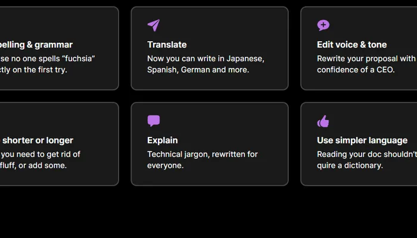Click the Technical jargon description text

[202, 159]
